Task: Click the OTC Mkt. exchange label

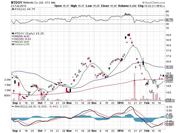Action: tap(50, 3)
